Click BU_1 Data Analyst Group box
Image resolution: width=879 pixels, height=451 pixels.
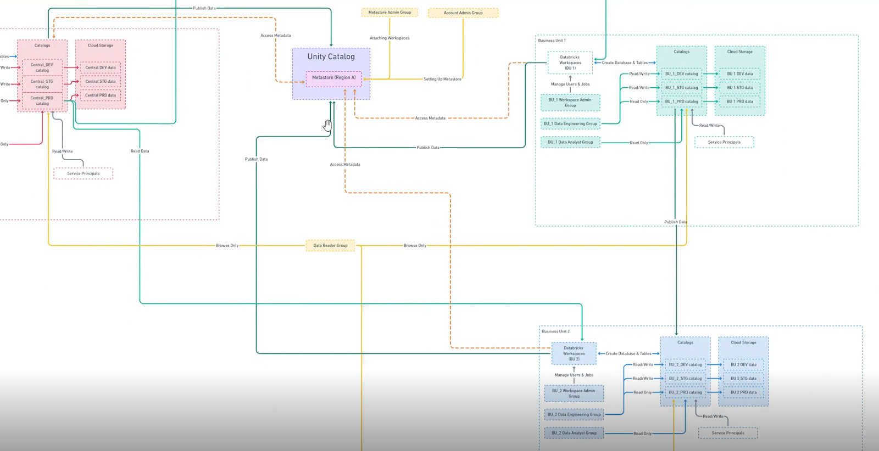coord(570,142)
